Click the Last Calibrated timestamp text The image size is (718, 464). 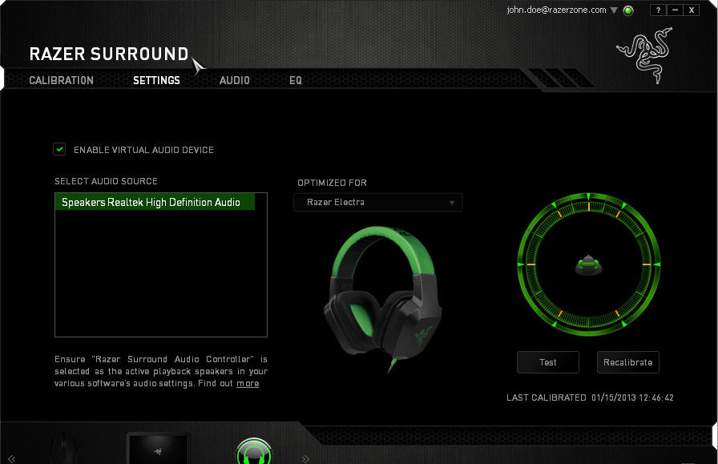pos(632,397)
